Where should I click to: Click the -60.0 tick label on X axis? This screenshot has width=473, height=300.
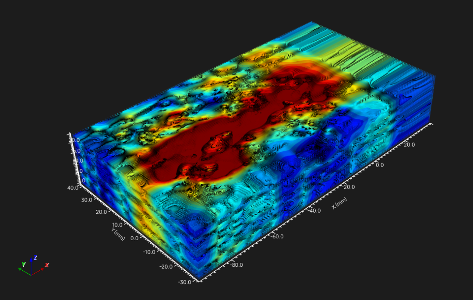pyautogui.click(x=277, y=237)
